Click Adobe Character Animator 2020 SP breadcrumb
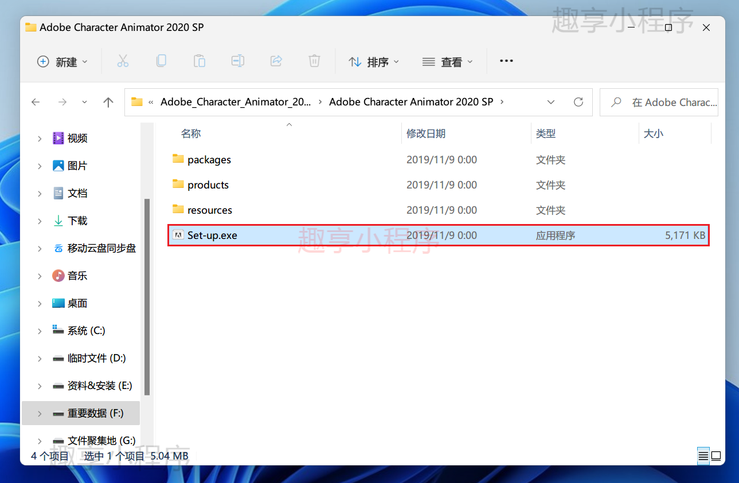 411,102
